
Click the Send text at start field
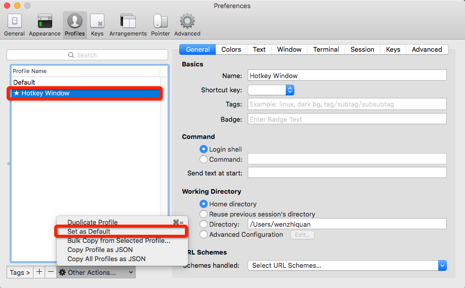(x=347, y=172)
